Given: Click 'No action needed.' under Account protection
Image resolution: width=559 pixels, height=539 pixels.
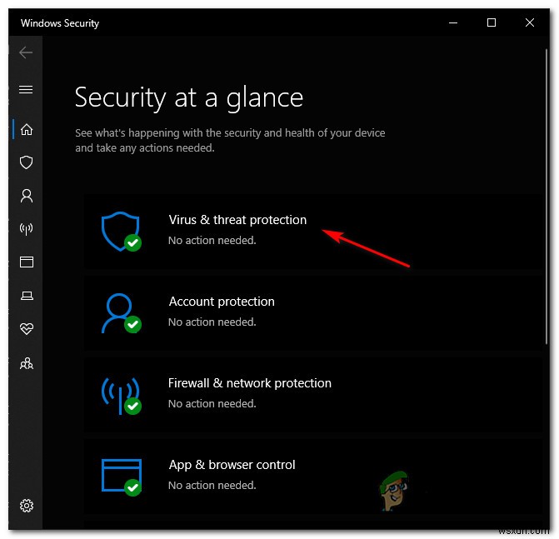Looking at the screenshot, I should pos(212,322).
